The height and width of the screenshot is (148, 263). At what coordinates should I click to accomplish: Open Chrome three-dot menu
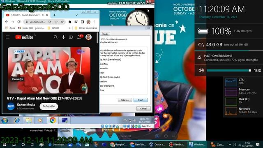(x=95, y=22)
